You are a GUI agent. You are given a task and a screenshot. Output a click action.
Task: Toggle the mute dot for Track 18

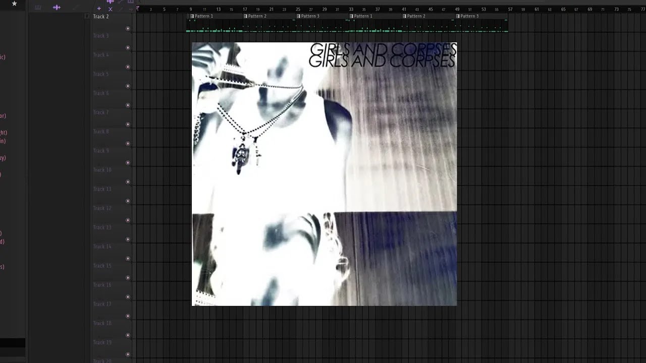point(128,335)
